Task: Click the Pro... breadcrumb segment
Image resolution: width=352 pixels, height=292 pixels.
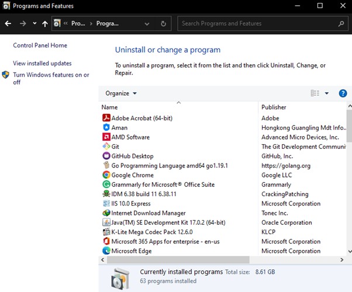Action: coord(78,23)
